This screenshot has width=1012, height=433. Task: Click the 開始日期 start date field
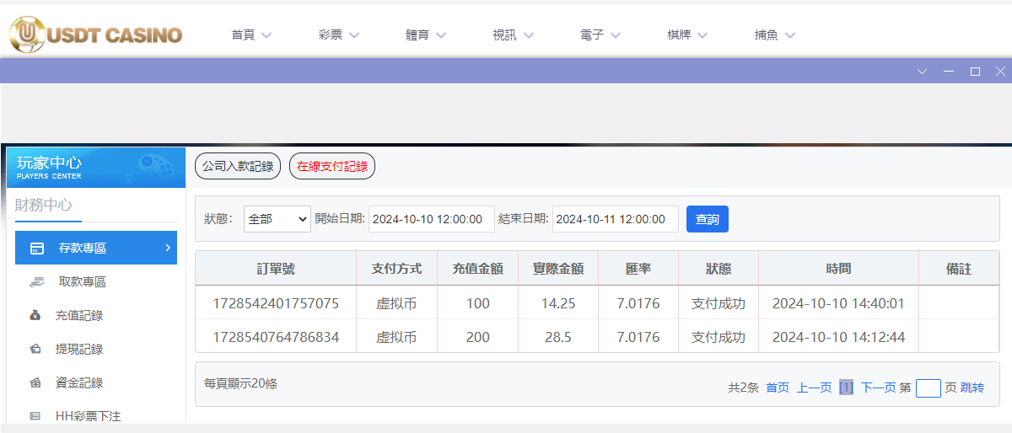tap(431, 219)
